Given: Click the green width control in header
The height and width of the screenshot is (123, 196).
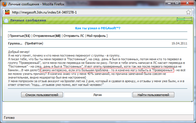Looking at the screenshot, I should [184, 19].
